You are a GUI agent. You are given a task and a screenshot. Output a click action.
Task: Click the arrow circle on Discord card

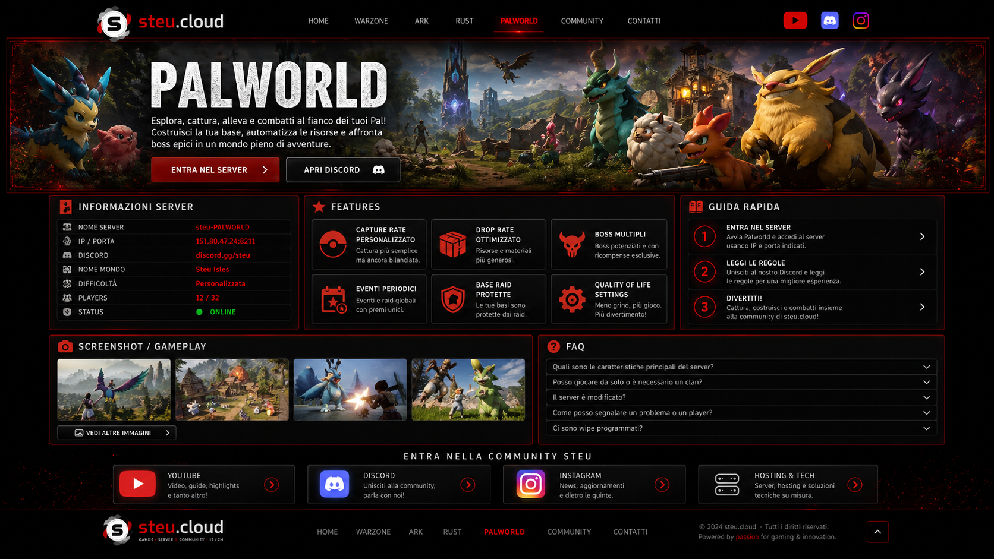tap(468, 485)
